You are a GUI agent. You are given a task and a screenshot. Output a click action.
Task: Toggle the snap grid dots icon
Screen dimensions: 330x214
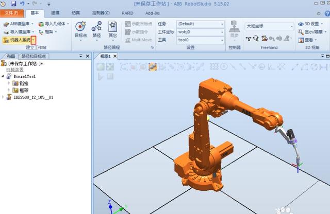pos(214,67)
